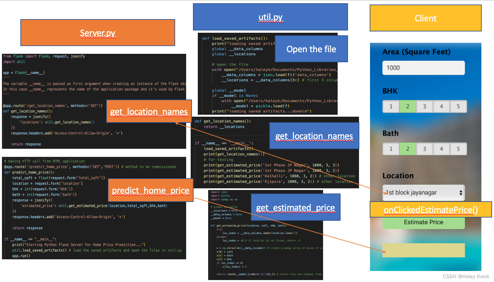This screenshot has height=282, width=494.
Task: Click the orange Server.py title box
Action: click(x=98, y=32)
